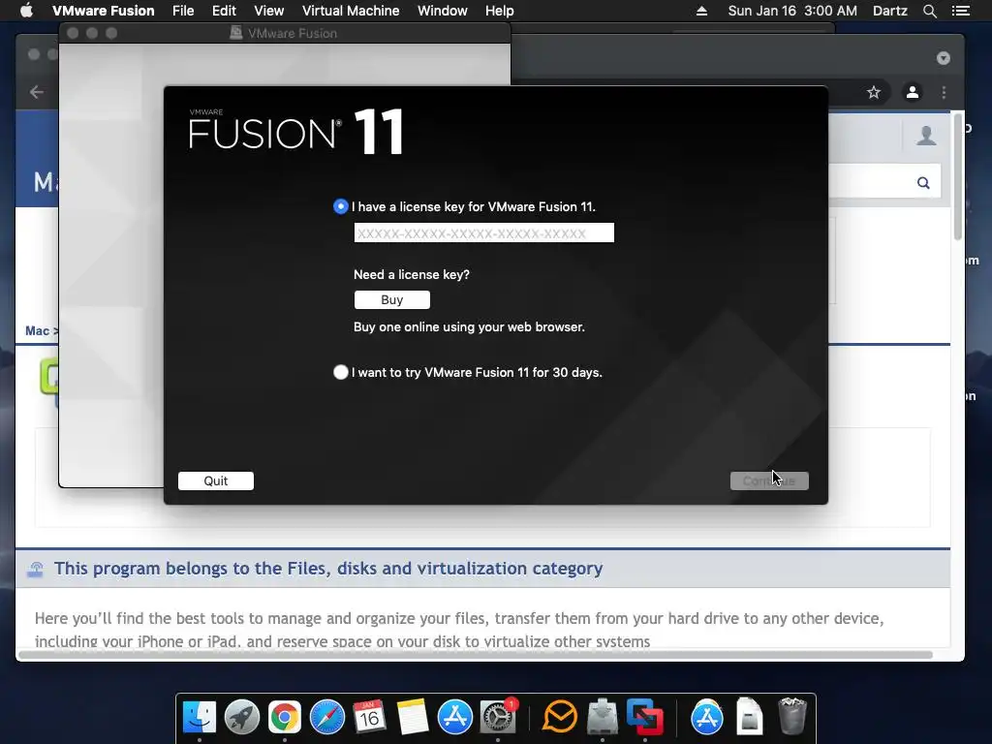Viewport: 992px width, 744px height.
Task: Open the Edit menu
Action: (x=224, y=11)
